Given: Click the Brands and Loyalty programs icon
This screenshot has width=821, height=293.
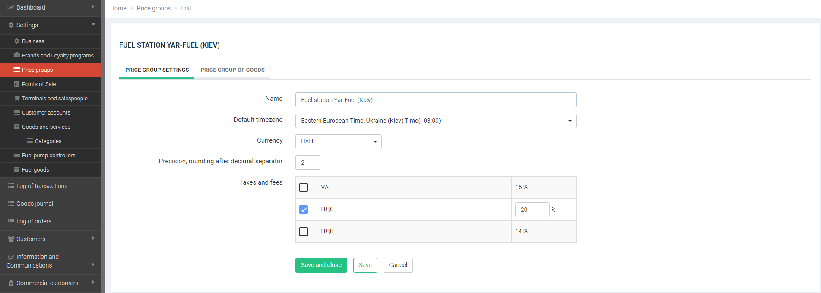Looking at the screenshot, I should click(x=17, y=55).
